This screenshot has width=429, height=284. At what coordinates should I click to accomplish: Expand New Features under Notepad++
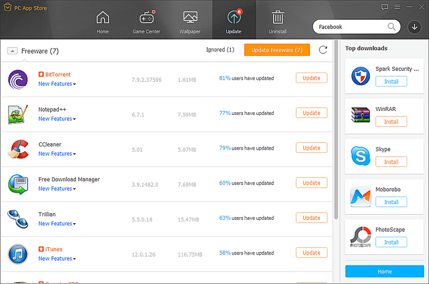point(57,119)
